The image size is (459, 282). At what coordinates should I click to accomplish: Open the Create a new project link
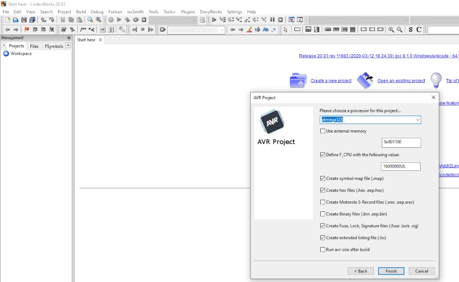coord(331,81)
